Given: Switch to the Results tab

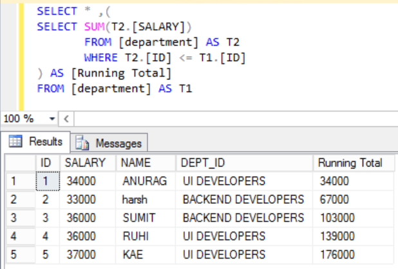Looking at the screenshot, I should coord(36,142).
